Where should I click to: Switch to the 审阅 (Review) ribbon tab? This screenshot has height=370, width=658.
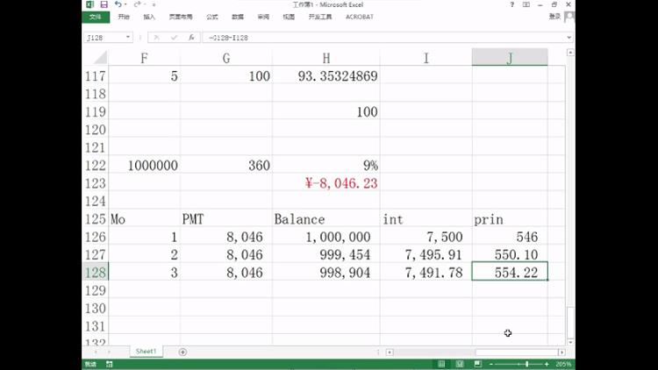pyautogui.click(x=263, y=17)
